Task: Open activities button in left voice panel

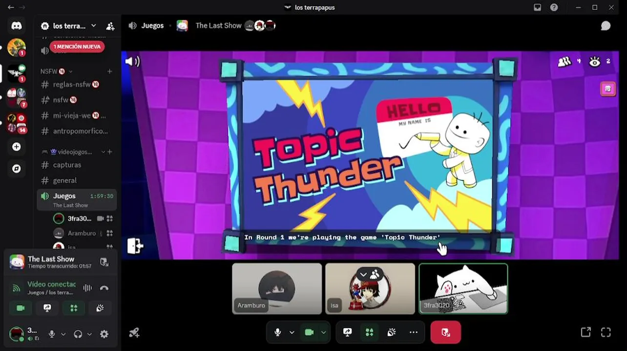Action: [x=74, y=308]
